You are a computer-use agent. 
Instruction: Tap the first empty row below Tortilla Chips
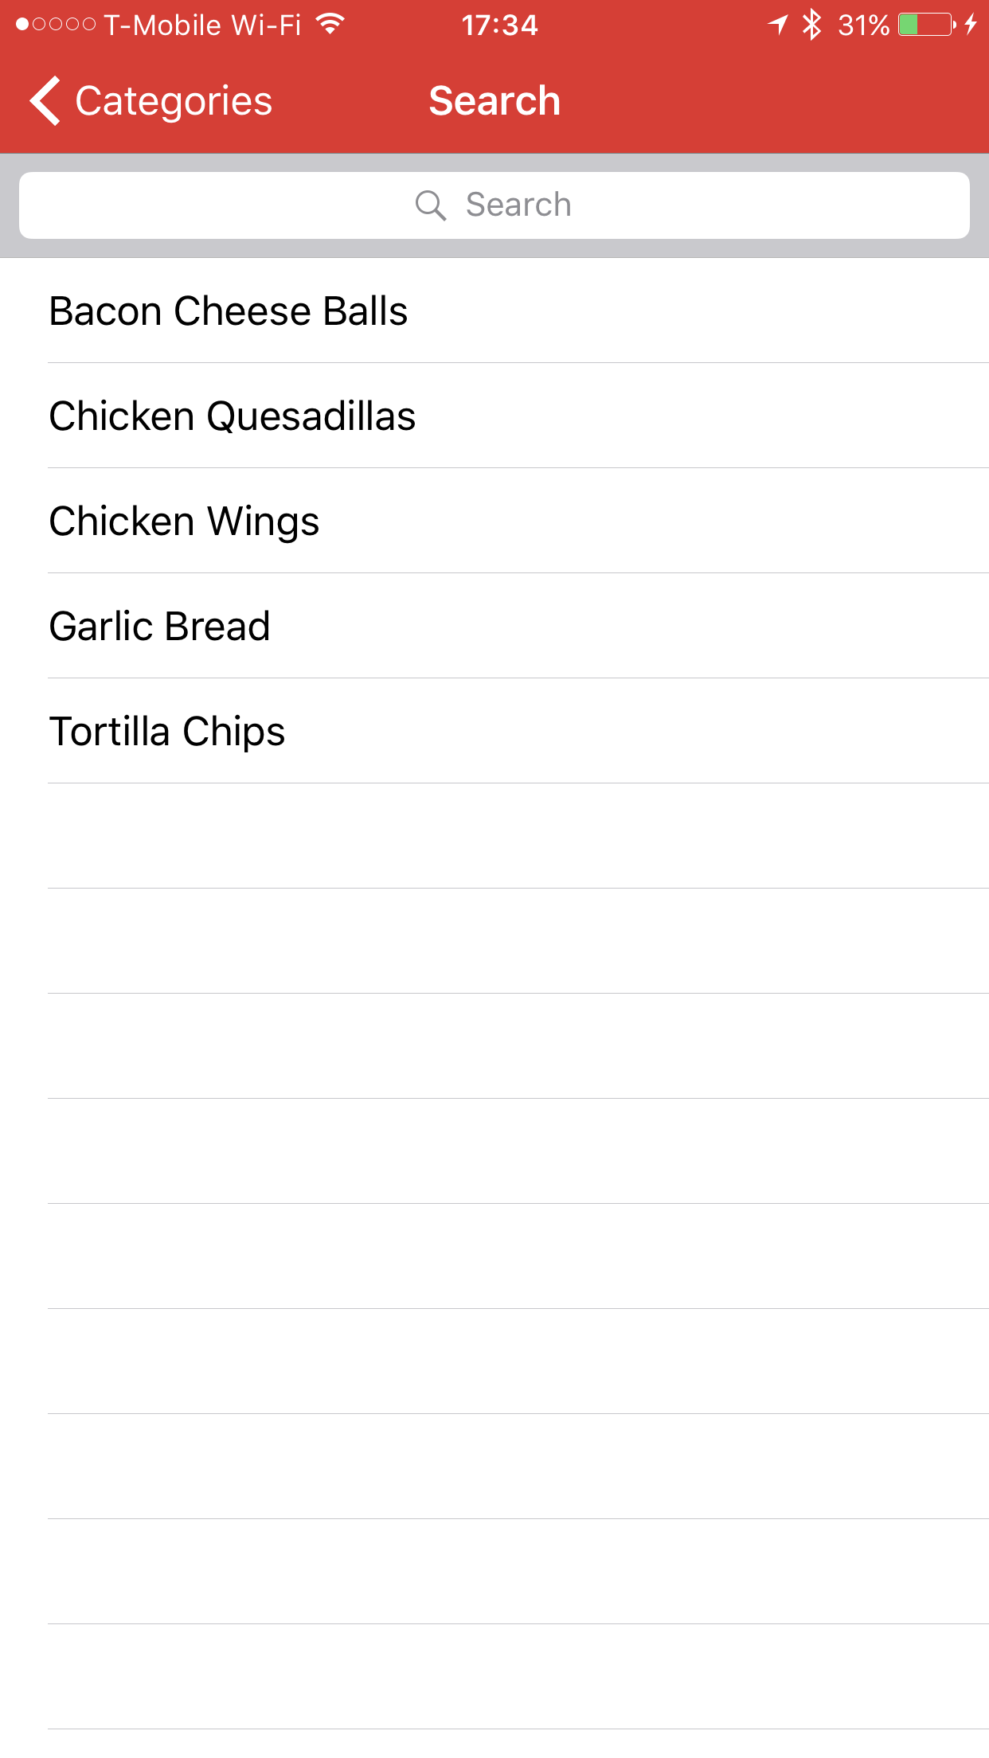(x=518, y=836)
